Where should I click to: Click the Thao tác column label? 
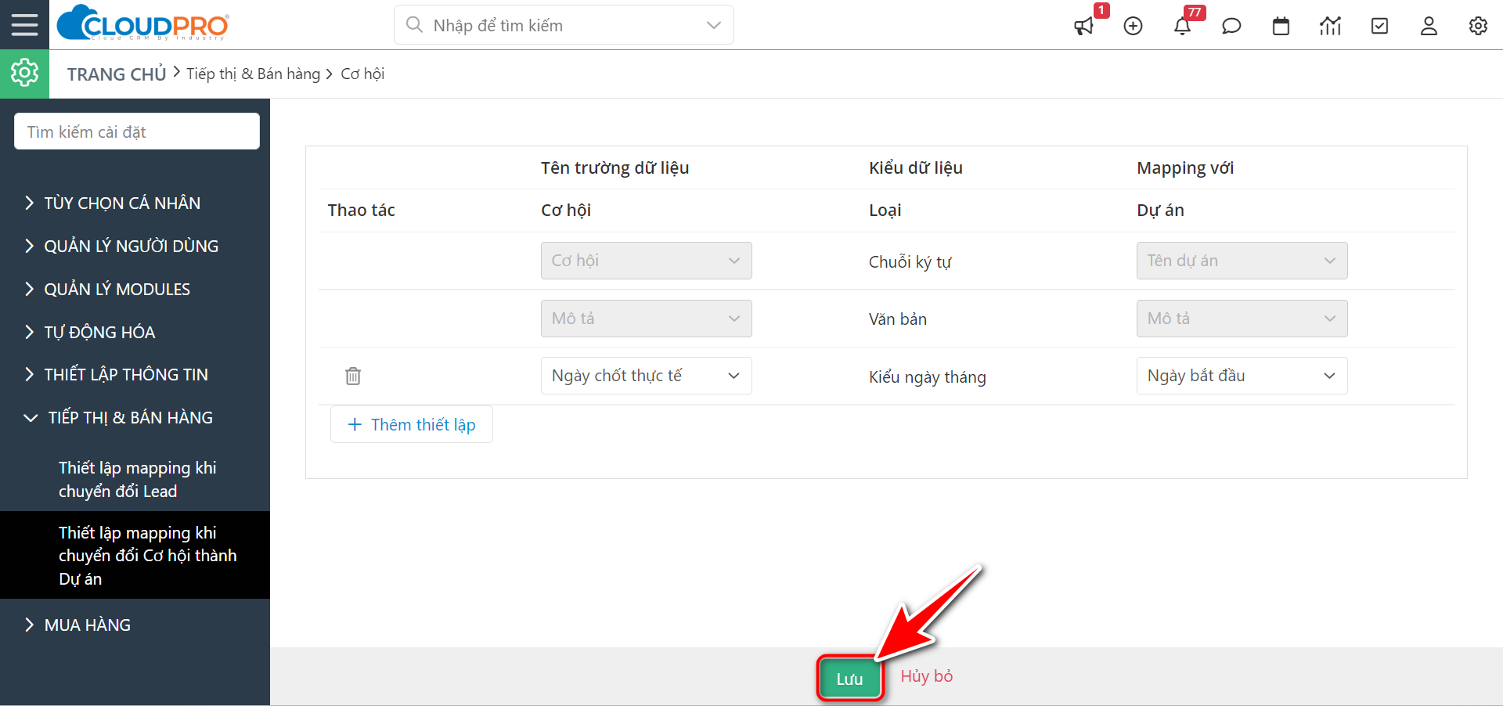361,210
